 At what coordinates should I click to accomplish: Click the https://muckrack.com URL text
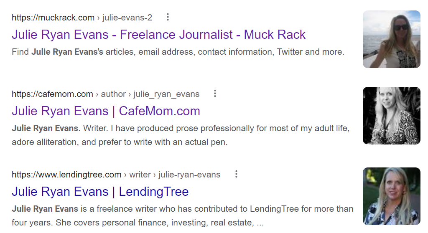coord(53,18)
